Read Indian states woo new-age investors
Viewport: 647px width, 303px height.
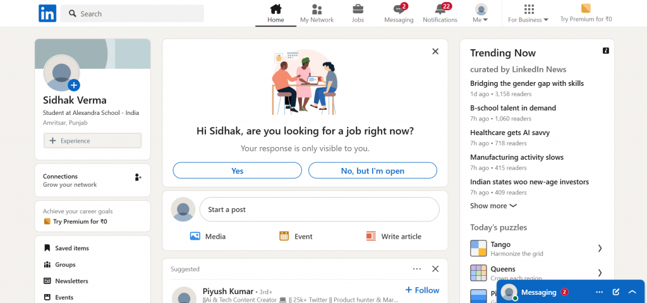tap(529, 182)
